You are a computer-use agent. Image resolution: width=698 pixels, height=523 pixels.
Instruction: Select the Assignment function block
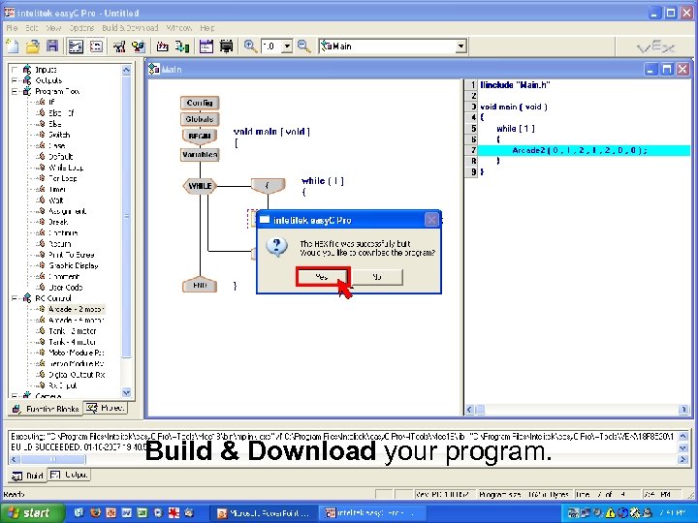coord(67,211)
